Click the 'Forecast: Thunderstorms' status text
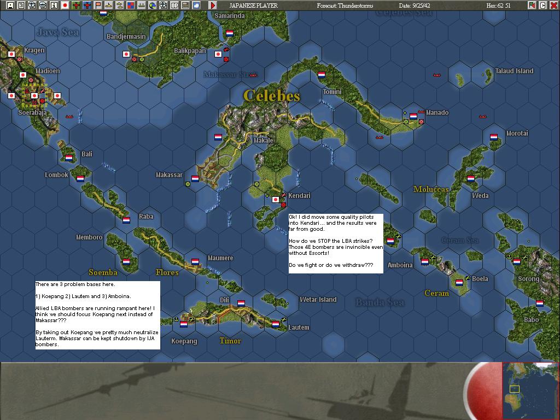560x420 pixels. 345,5
